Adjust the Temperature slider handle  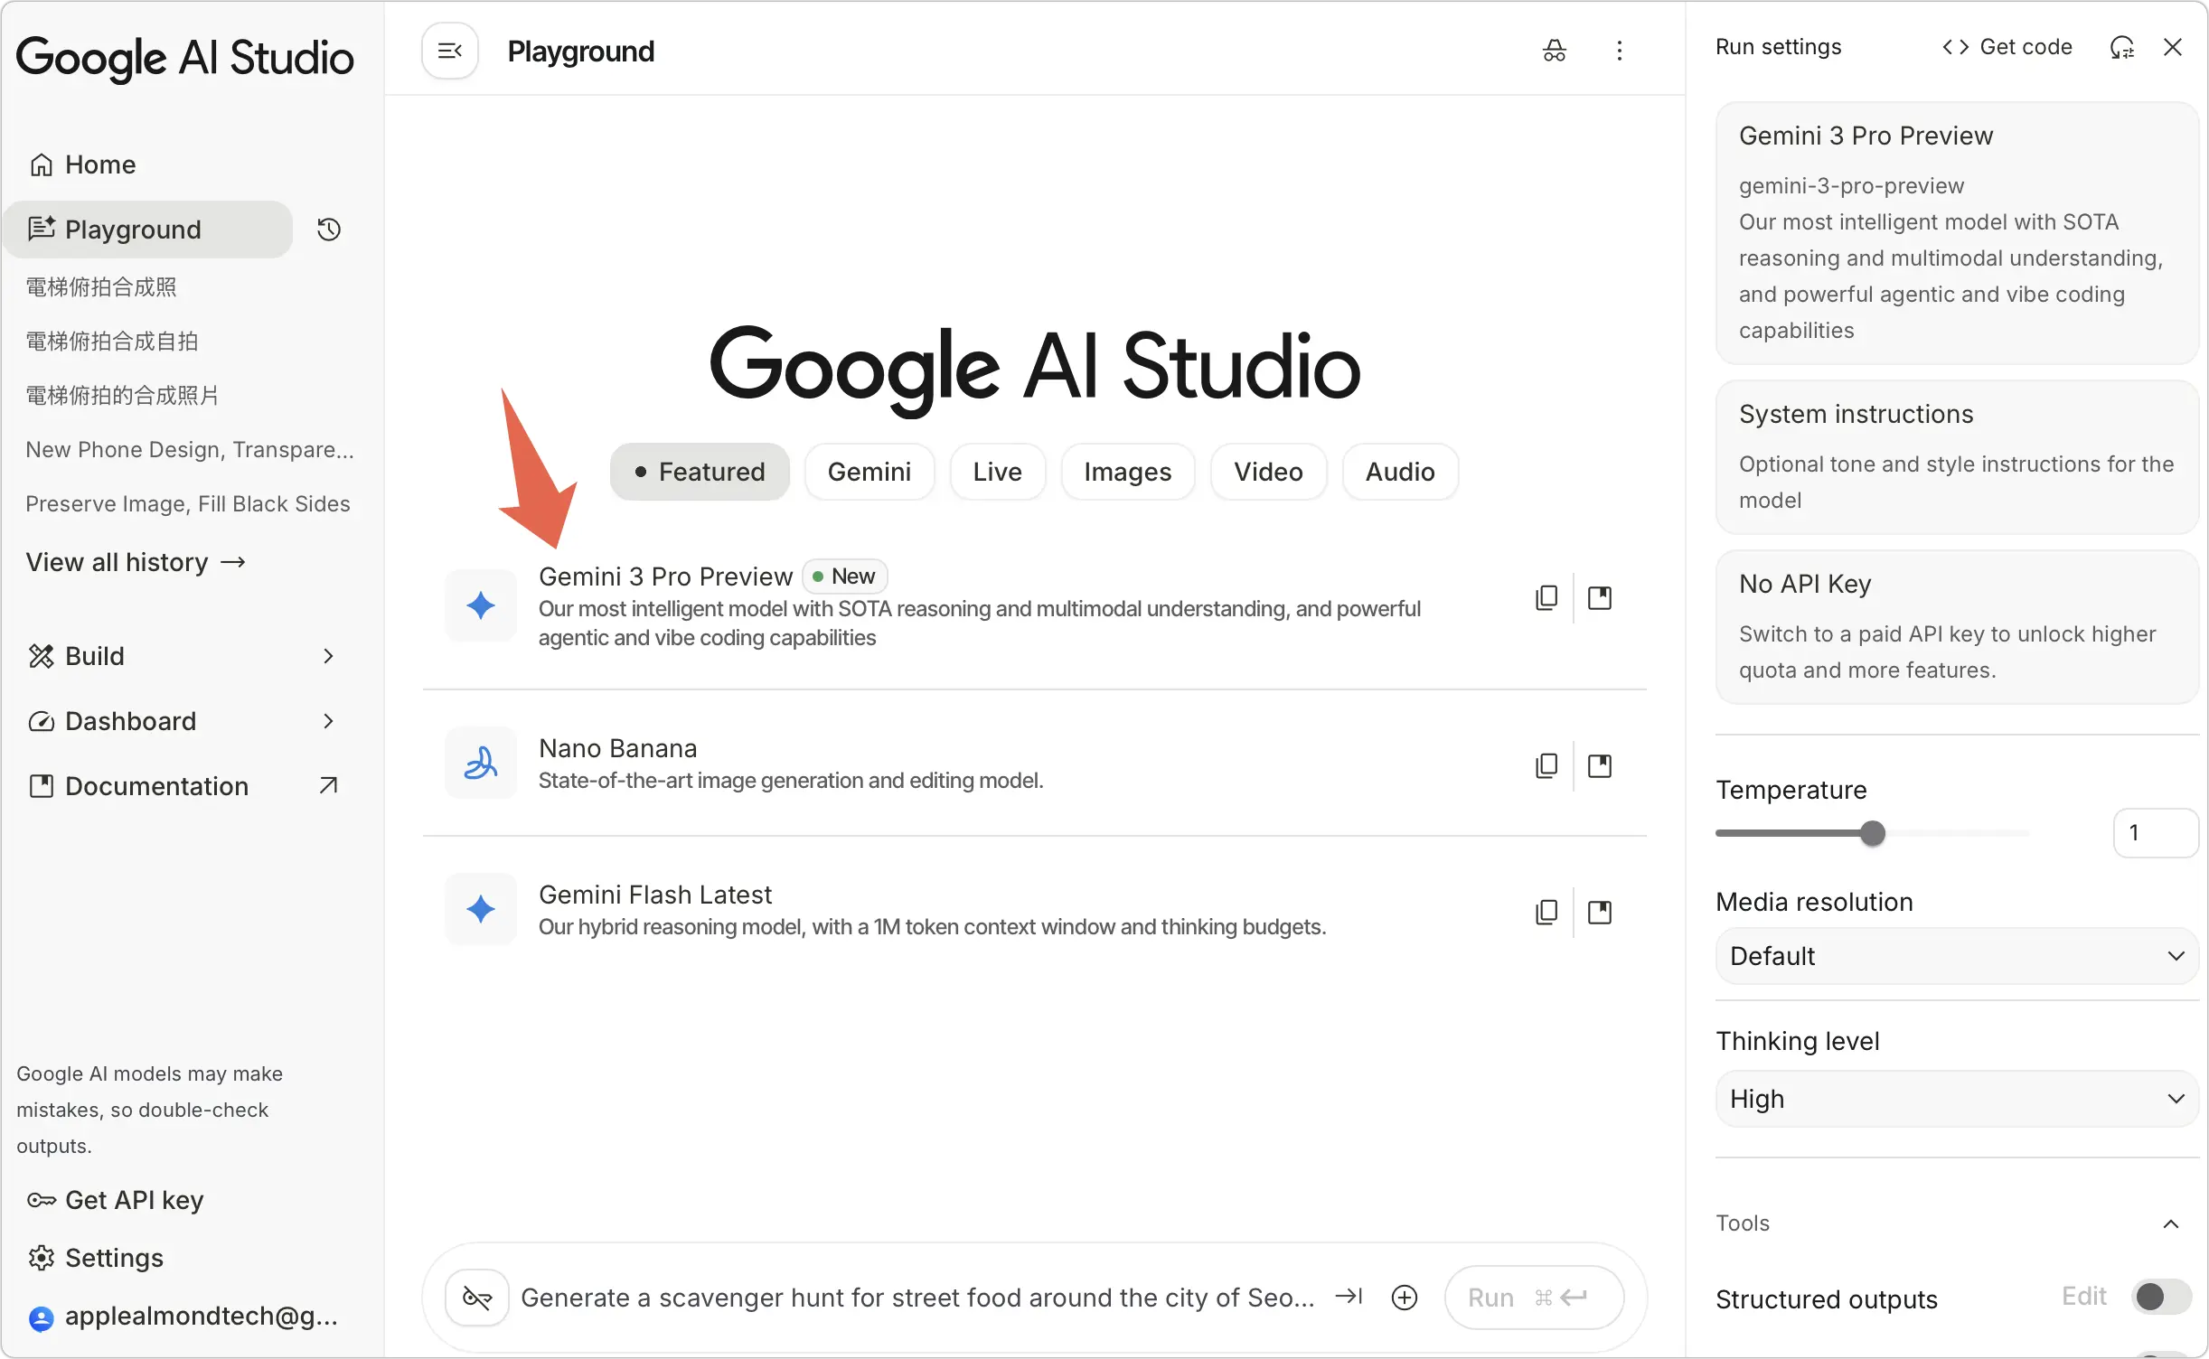pos(1873,833)
